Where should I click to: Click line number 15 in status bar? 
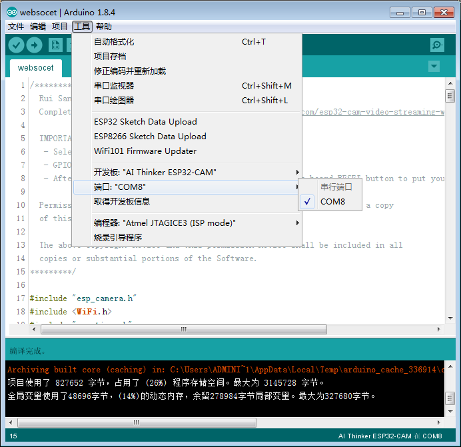13,436
